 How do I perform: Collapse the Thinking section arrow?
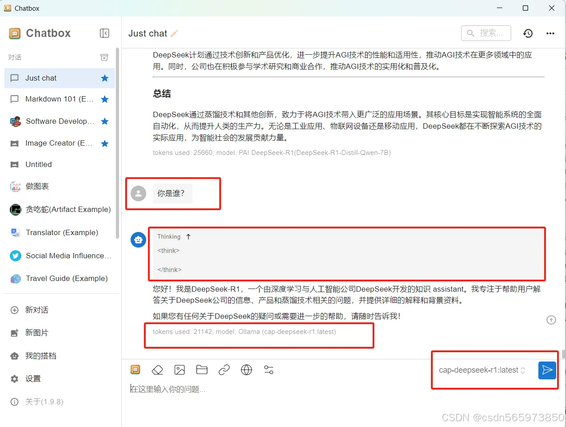189,236
